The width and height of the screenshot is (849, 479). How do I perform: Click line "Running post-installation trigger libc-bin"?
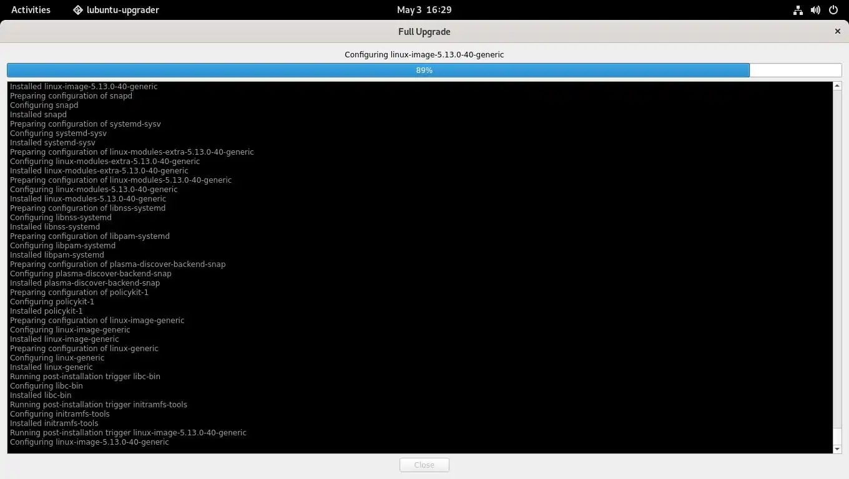(x=85, y=377)
